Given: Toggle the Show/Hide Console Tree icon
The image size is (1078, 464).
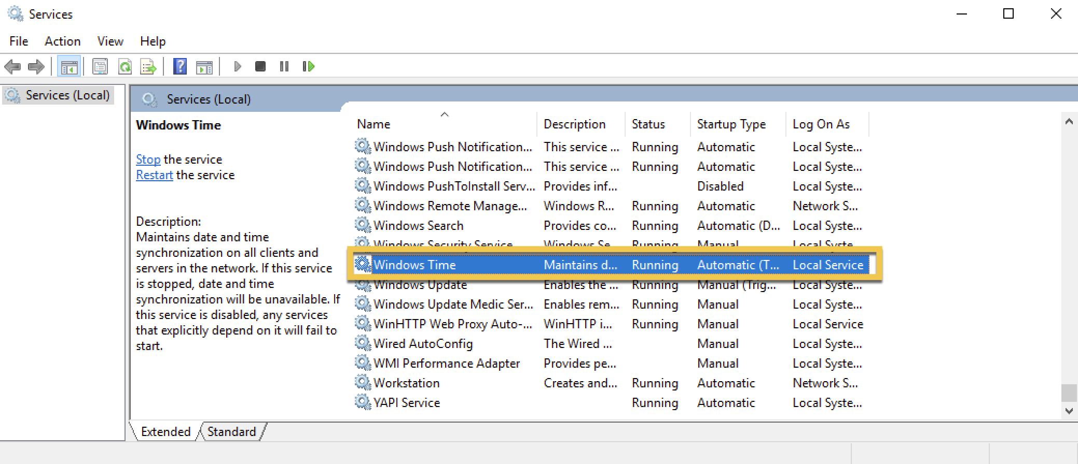Looking at the screenshot, I should 69,67.
